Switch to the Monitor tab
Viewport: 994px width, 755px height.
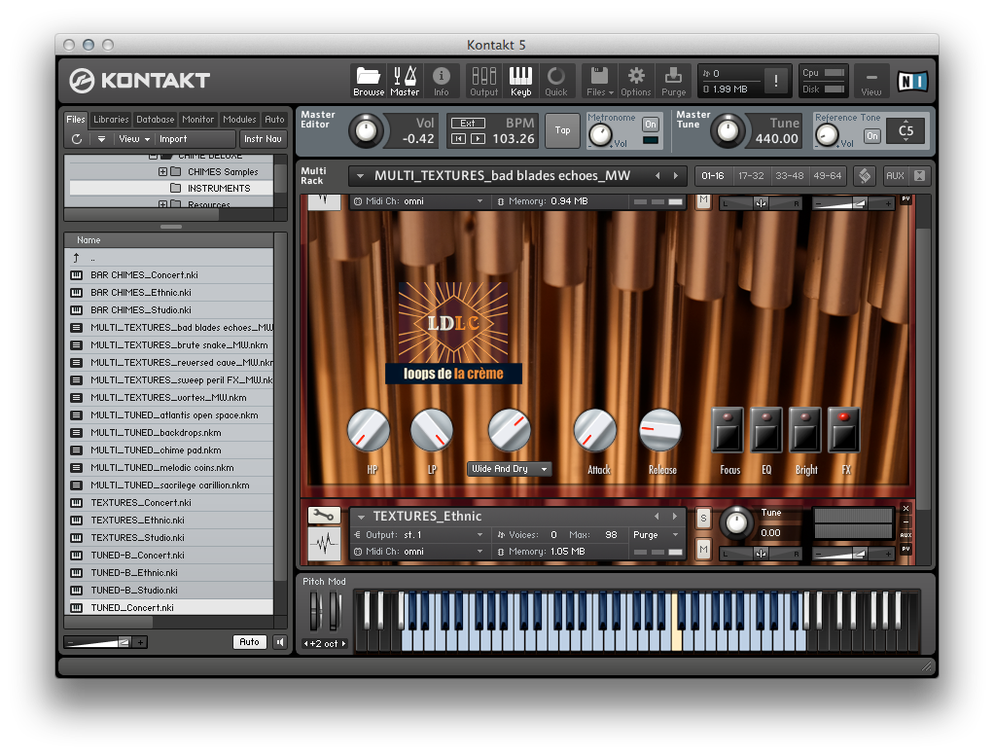197,119
